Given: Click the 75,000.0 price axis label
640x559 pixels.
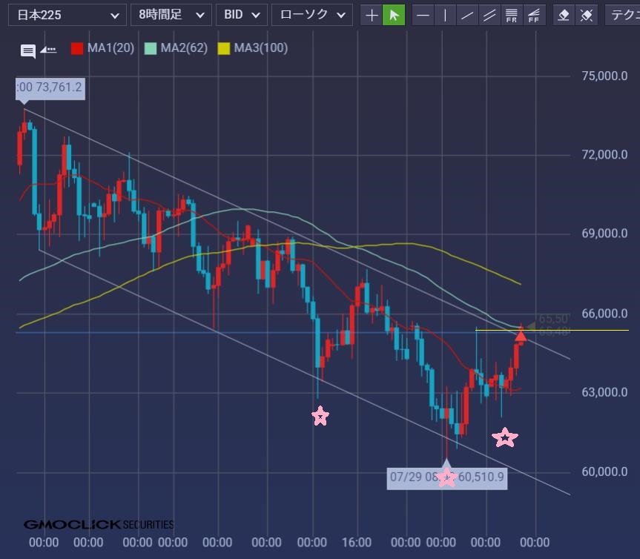Looking at the screenshot, I should pyautogui.click(x=604, y=76).
